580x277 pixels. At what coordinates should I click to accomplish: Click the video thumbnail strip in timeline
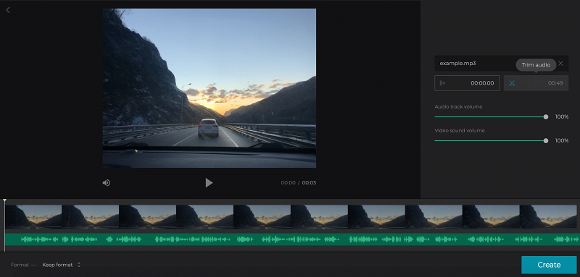point(291,217)
